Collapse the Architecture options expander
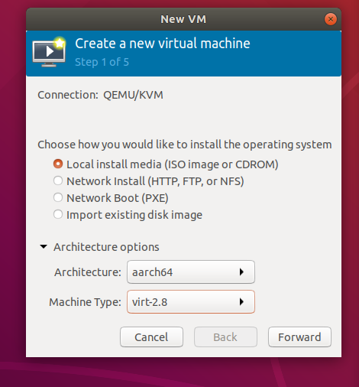Viewport: 359px width, 387px height. tap(44, 247)
